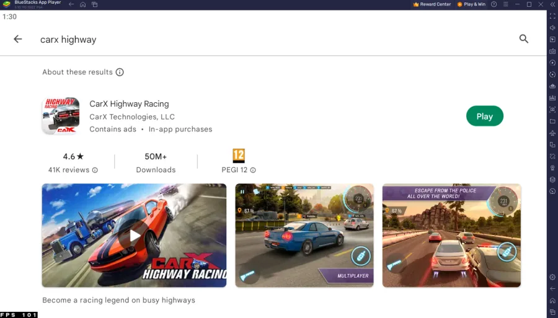Click 'Contains ads' label
Screen dimensions: 558x318
pyautogui.click(x=113, y=129)
